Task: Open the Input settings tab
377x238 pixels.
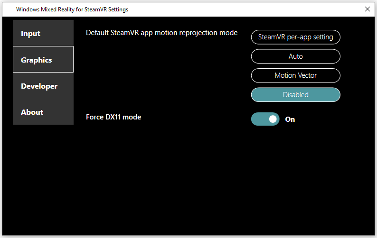Action: coord(43,33)
